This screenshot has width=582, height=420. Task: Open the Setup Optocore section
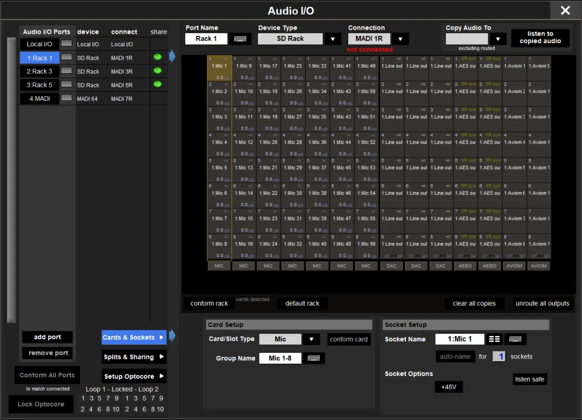click(x=134, y=376)
